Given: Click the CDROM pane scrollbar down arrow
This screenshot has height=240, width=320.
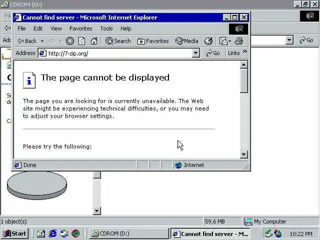Looking at the screenshot, I should [x=96, y=211].
